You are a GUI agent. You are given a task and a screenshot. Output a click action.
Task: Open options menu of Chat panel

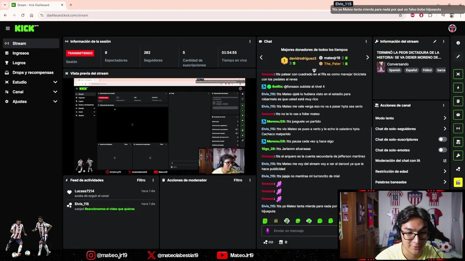(366, 41)
